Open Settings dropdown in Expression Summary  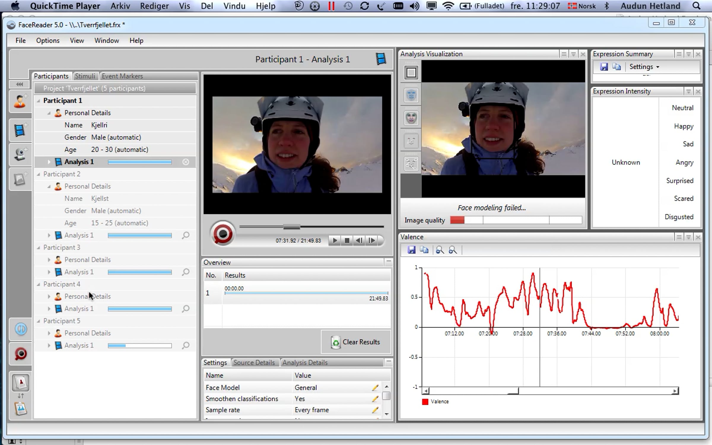point(644,67)
